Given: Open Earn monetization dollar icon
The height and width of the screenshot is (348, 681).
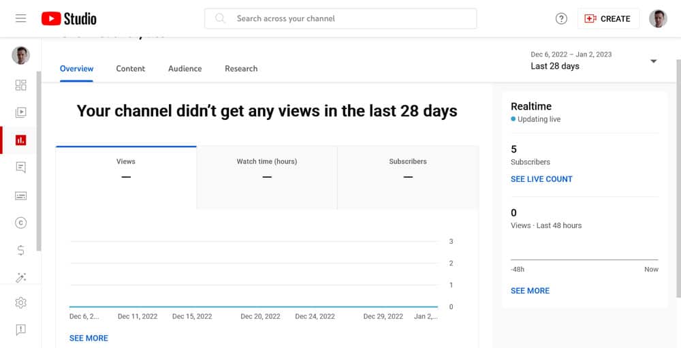Looking at the screenshot, I should [20, 250].
